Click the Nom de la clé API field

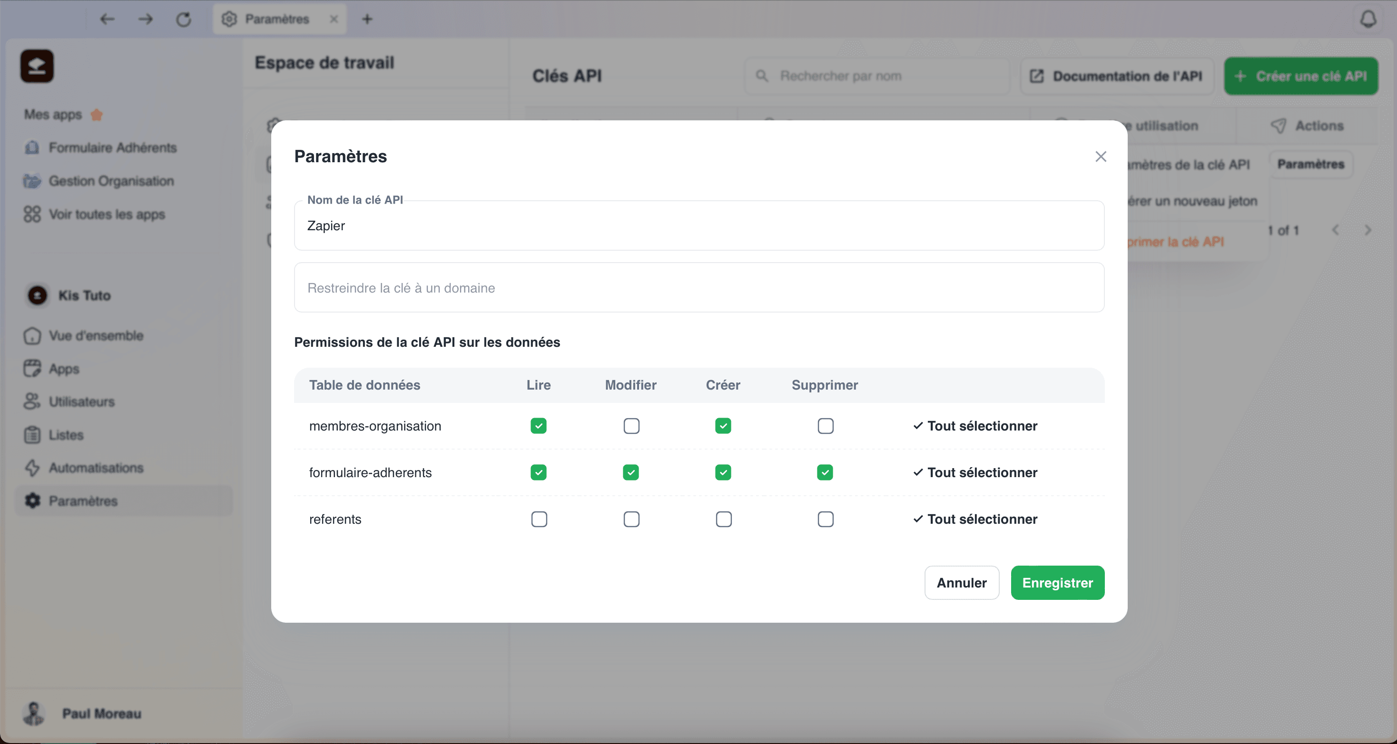point(699,225)
